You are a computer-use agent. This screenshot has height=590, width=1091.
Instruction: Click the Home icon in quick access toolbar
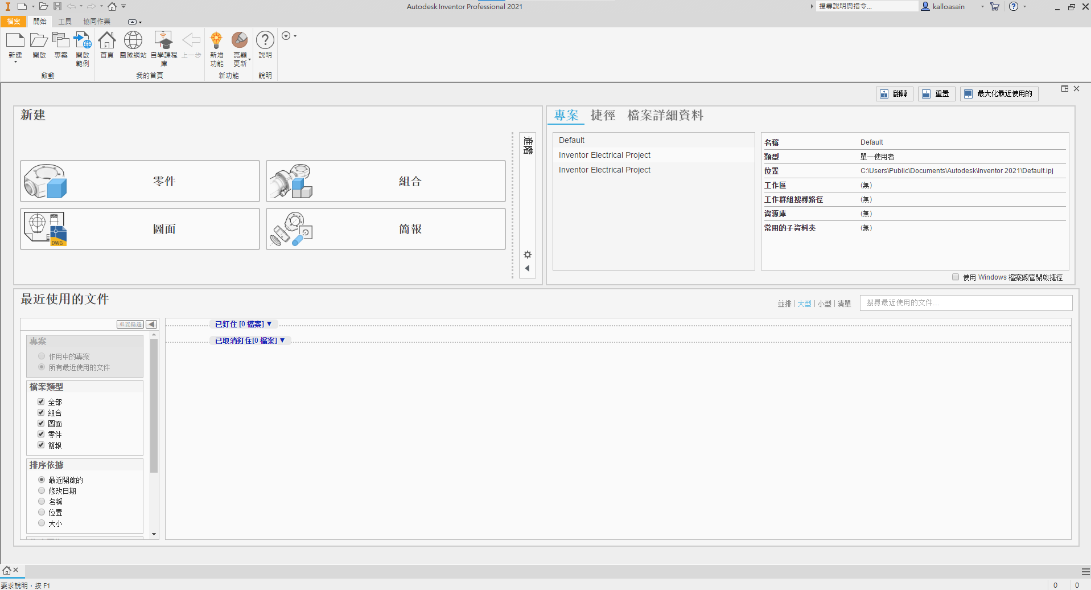(112, 6)
